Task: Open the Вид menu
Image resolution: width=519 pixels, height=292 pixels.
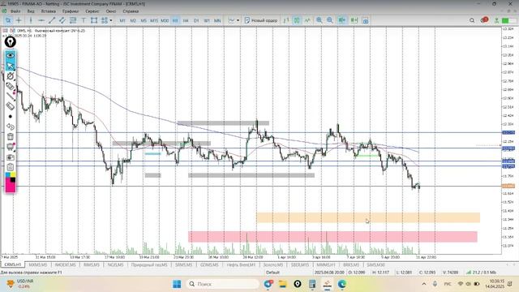Action: point(31,11)
